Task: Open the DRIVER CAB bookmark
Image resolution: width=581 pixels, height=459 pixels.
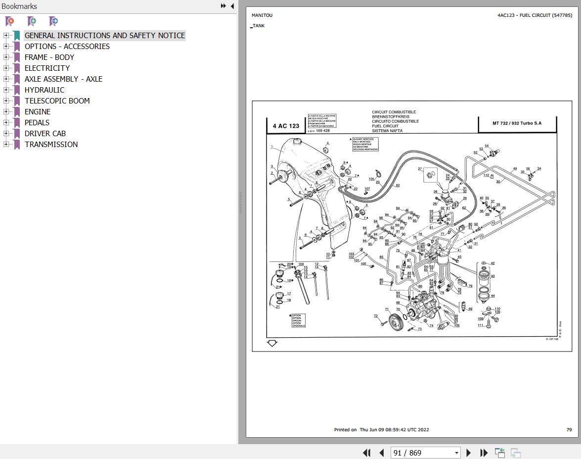Action: 45,134
